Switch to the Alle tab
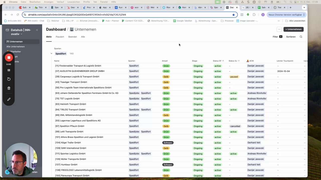This screenshot has height=180, width=321. [x=83, y=37]
